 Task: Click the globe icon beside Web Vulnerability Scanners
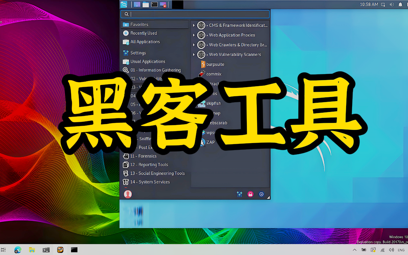tap(201, 55)
